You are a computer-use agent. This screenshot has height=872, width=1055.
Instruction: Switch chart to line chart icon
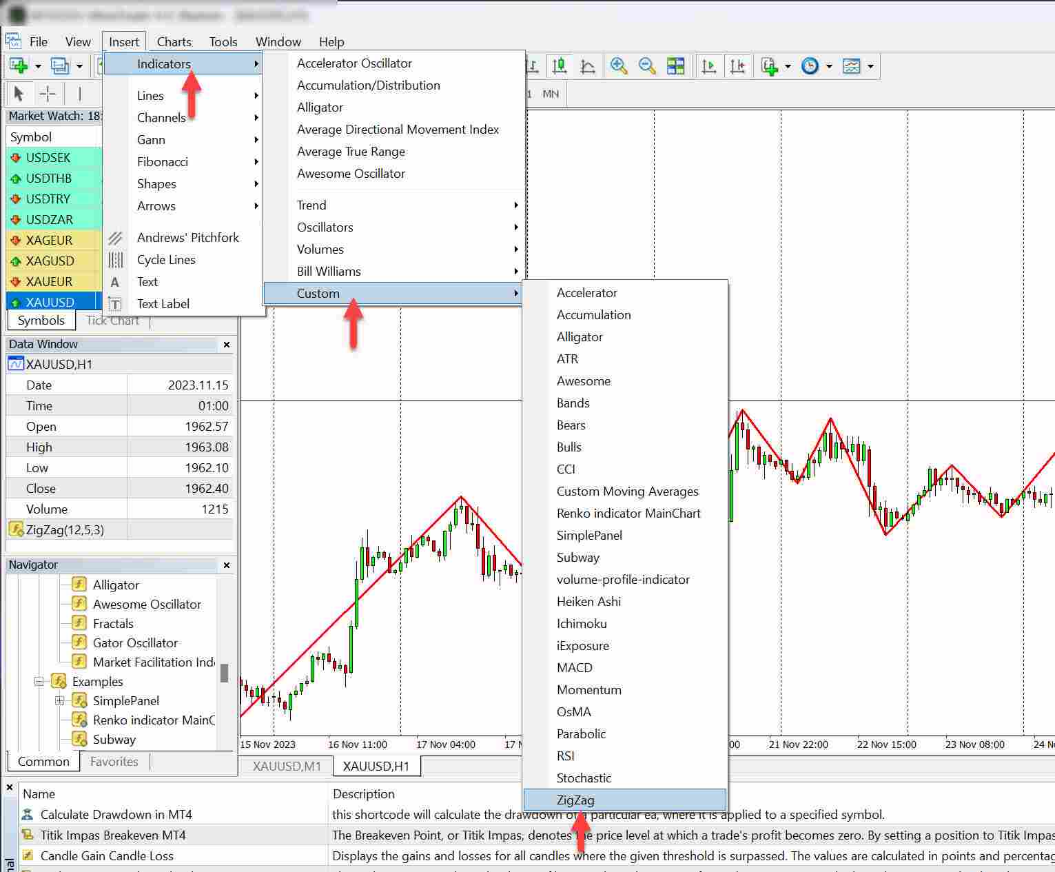tap(588, 66)
